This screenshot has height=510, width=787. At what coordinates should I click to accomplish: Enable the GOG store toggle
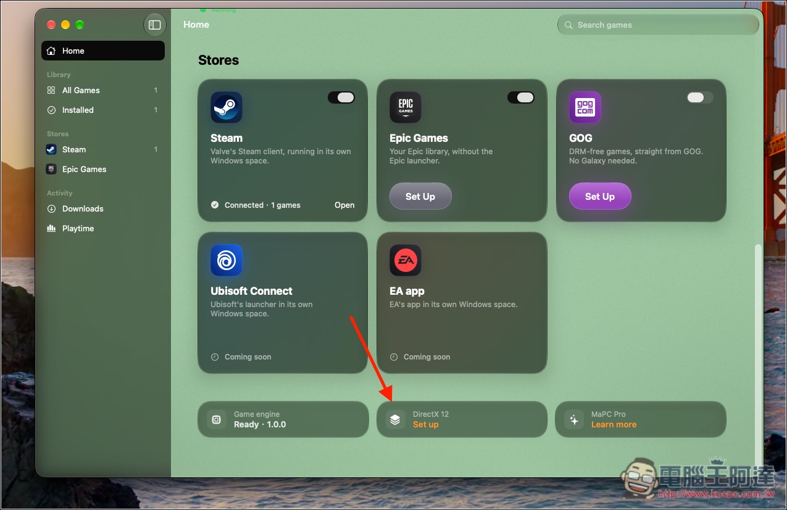point(700,97)
